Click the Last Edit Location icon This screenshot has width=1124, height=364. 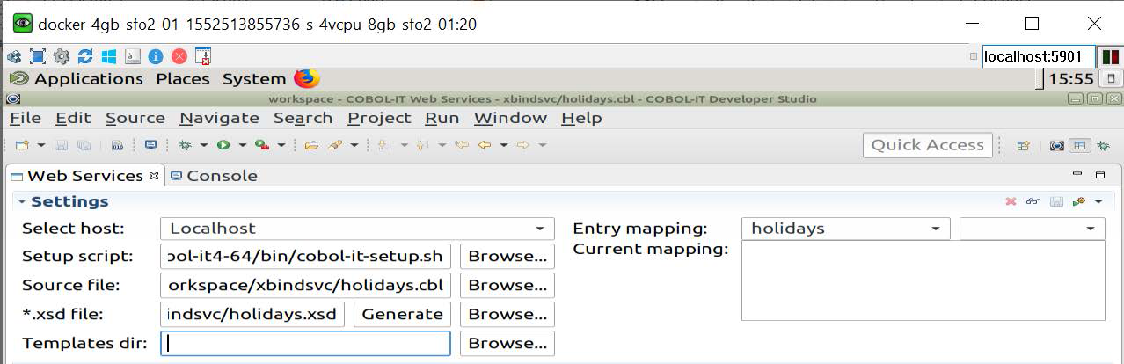coord(462,145)
